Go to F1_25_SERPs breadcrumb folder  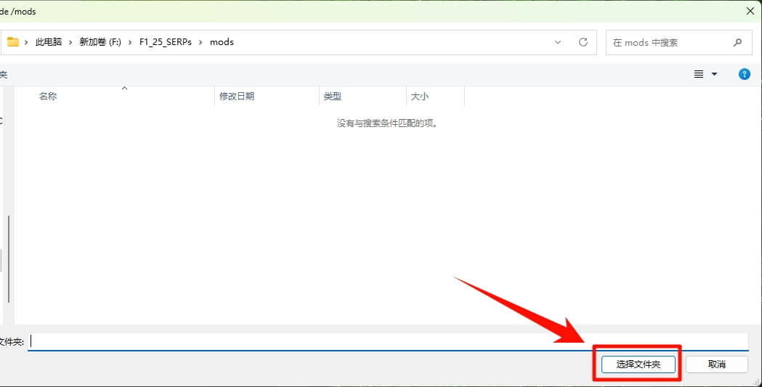(165, 42)
